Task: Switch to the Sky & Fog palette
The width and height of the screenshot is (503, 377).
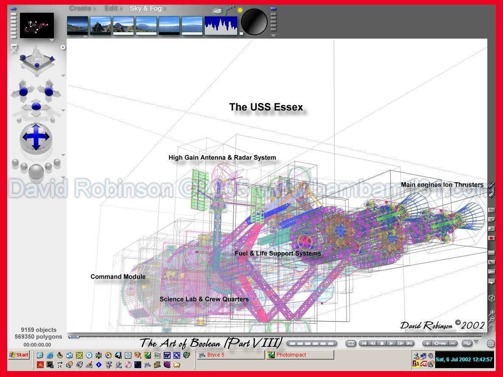Action: [145, 8]
